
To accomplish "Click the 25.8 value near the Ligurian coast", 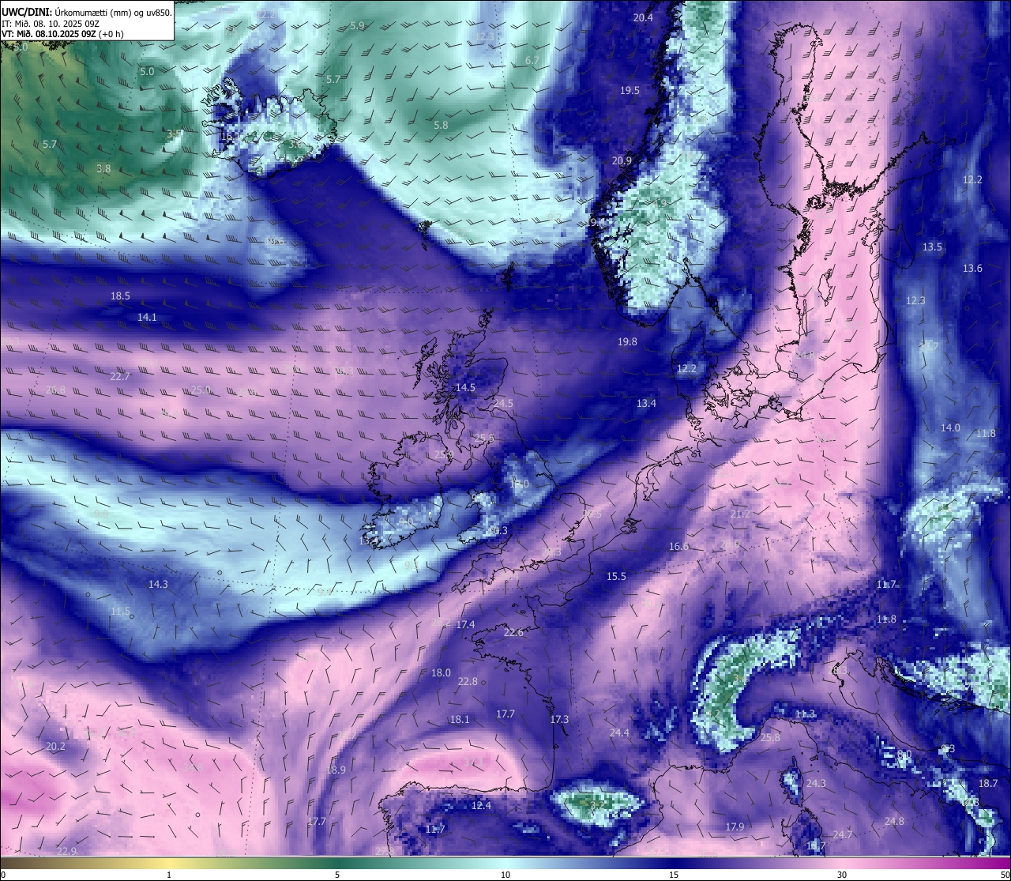I will click(x=770, y=737).
